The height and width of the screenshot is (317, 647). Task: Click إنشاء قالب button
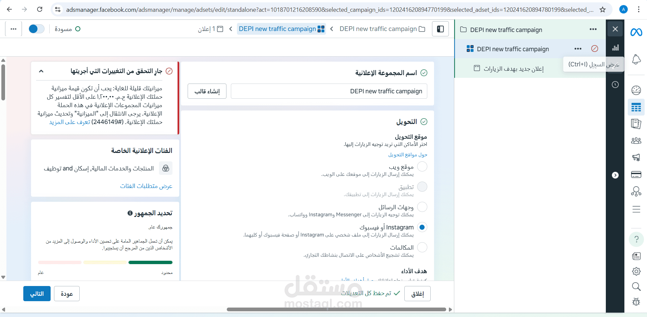tap(207, 91)
